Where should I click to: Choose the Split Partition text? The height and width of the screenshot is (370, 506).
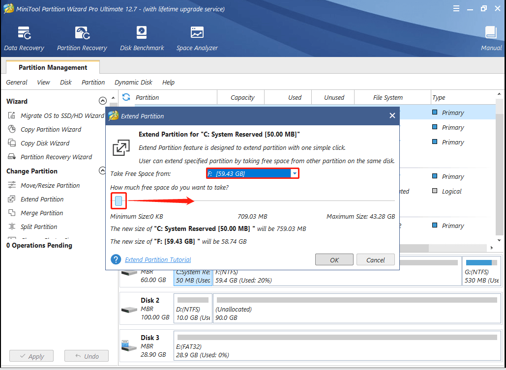tap(39, 227)
